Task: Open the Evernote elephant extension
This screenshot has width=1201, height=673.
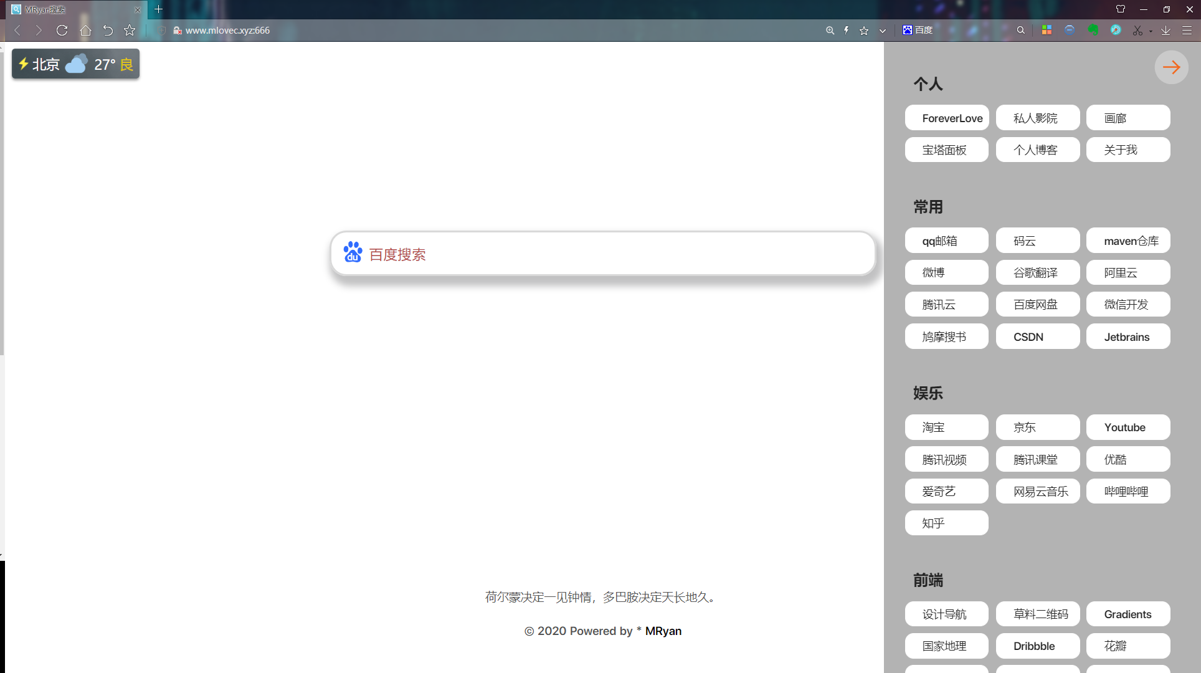Action: [x=1093, y=30]
